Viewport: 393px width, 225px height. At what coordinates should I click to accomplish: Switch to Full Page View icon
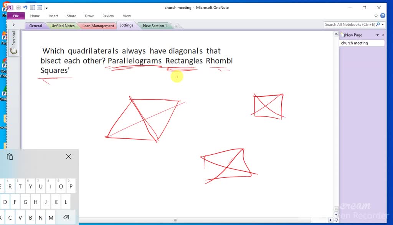pos(39,7)
